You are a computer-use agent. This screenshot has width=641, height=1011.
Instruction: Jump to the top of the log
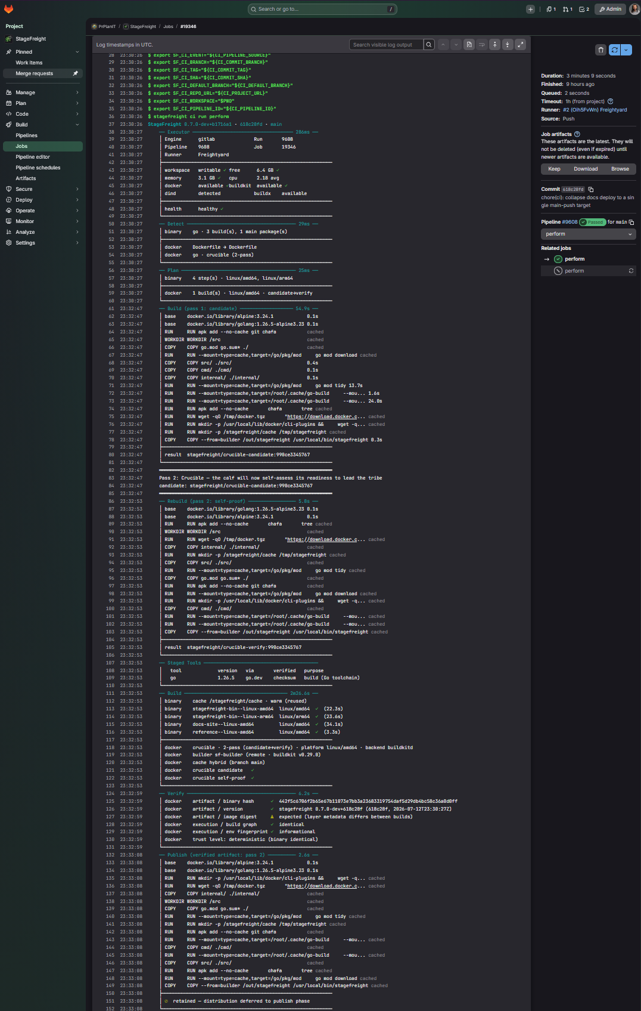click(x=494, y=45)
